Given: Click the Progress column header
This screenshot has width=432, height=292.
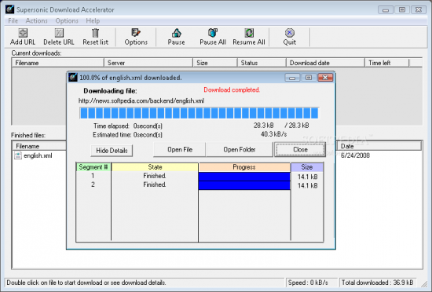Looking at the screenshot, I should [x=244, y=167].
